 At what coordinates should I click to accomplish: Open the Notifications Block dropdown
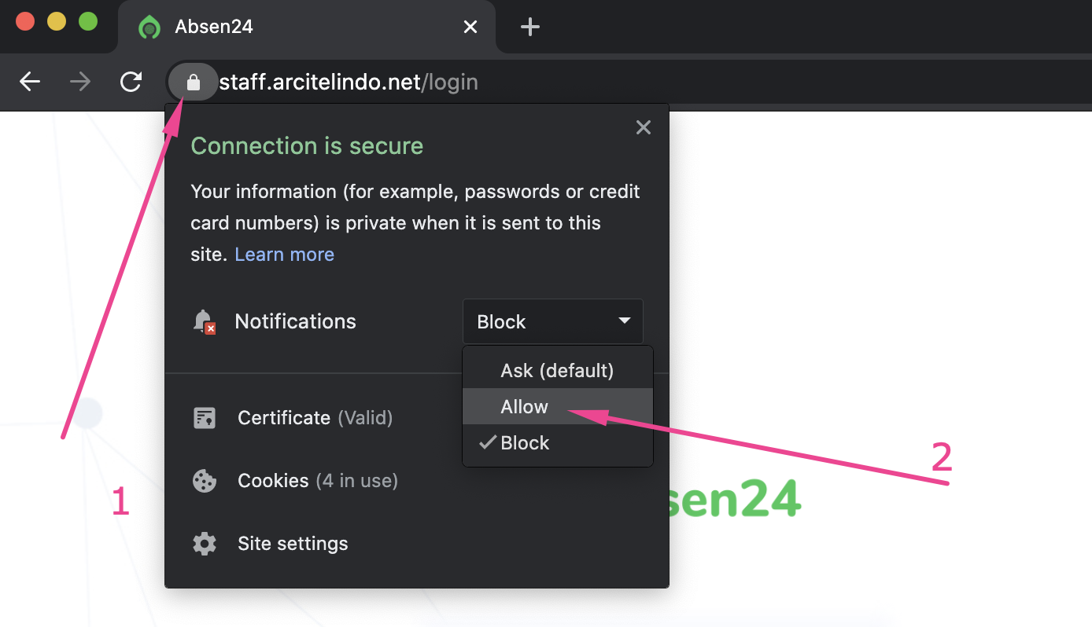tap(553, 321)
